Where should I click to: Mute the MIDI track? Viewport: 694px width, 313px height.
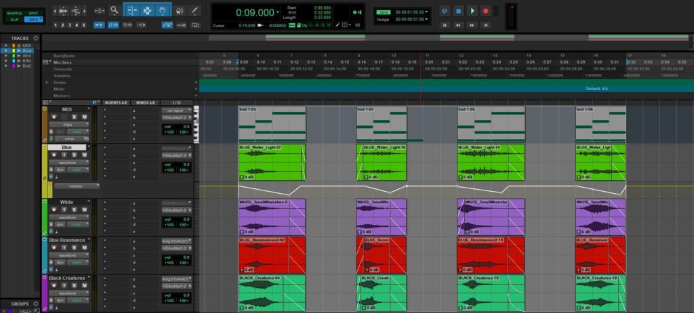point(84,117)
